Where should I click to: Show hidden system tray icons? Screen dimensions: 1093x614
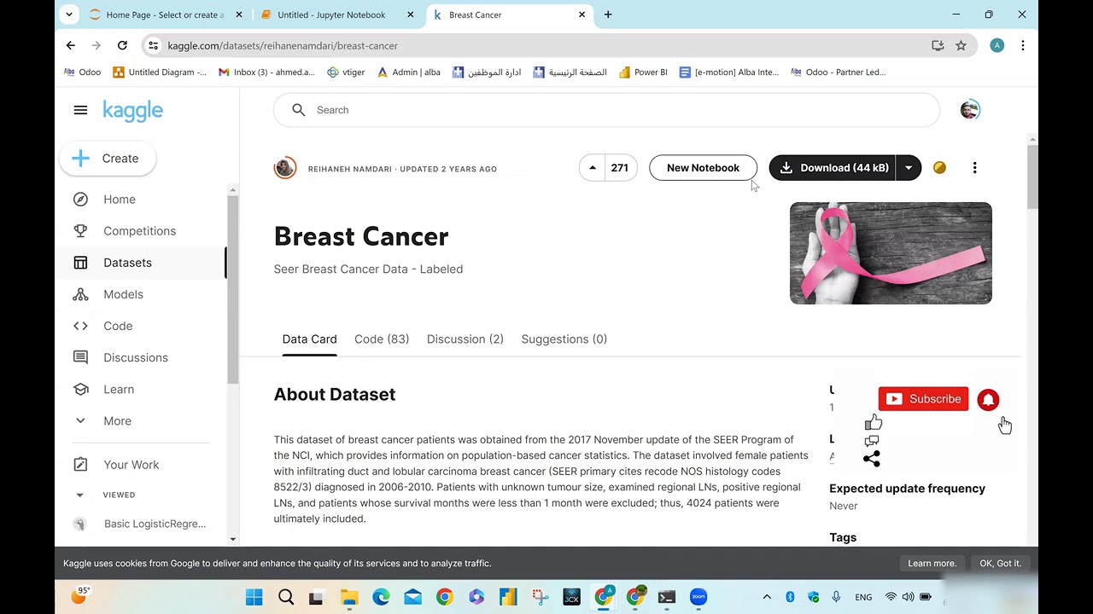[767, 597]
